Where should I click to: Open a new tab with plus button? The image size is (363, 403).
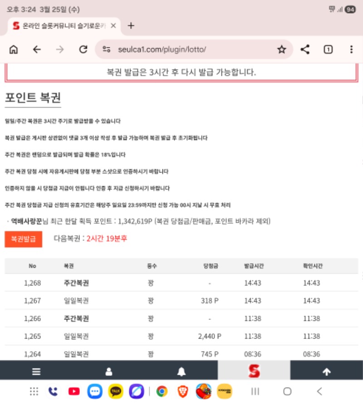pos(131,25)
